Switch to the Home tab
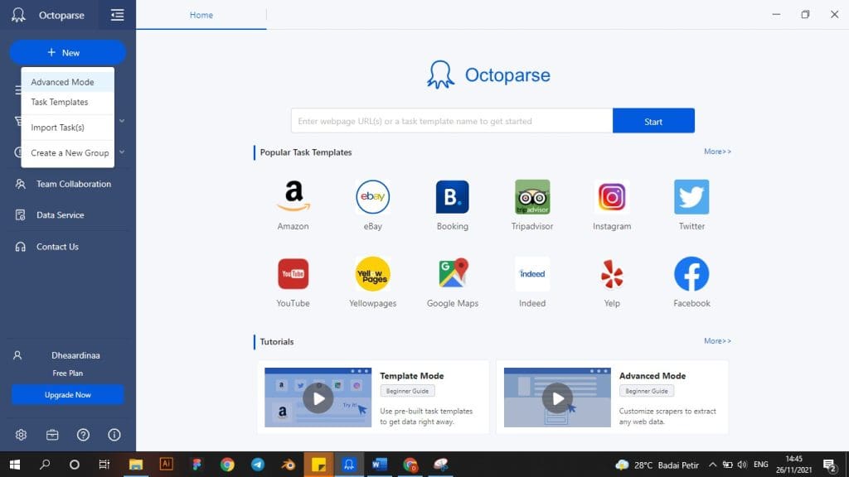This screenshot has width=849, height=477. pos(201,15)
